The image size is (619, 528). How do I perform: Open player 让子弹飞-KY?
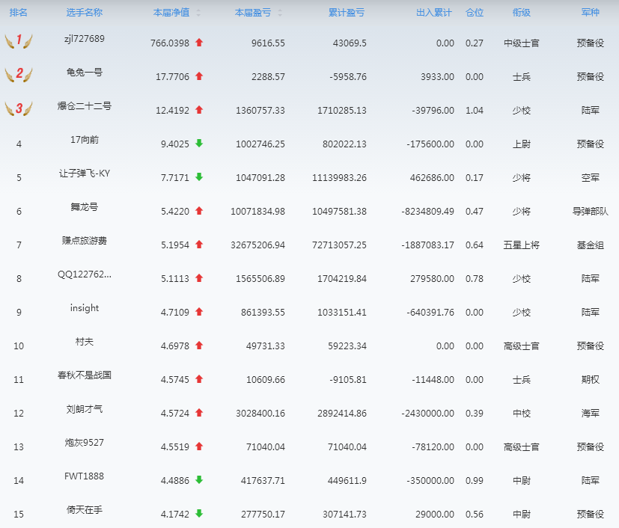coord(85,173)
